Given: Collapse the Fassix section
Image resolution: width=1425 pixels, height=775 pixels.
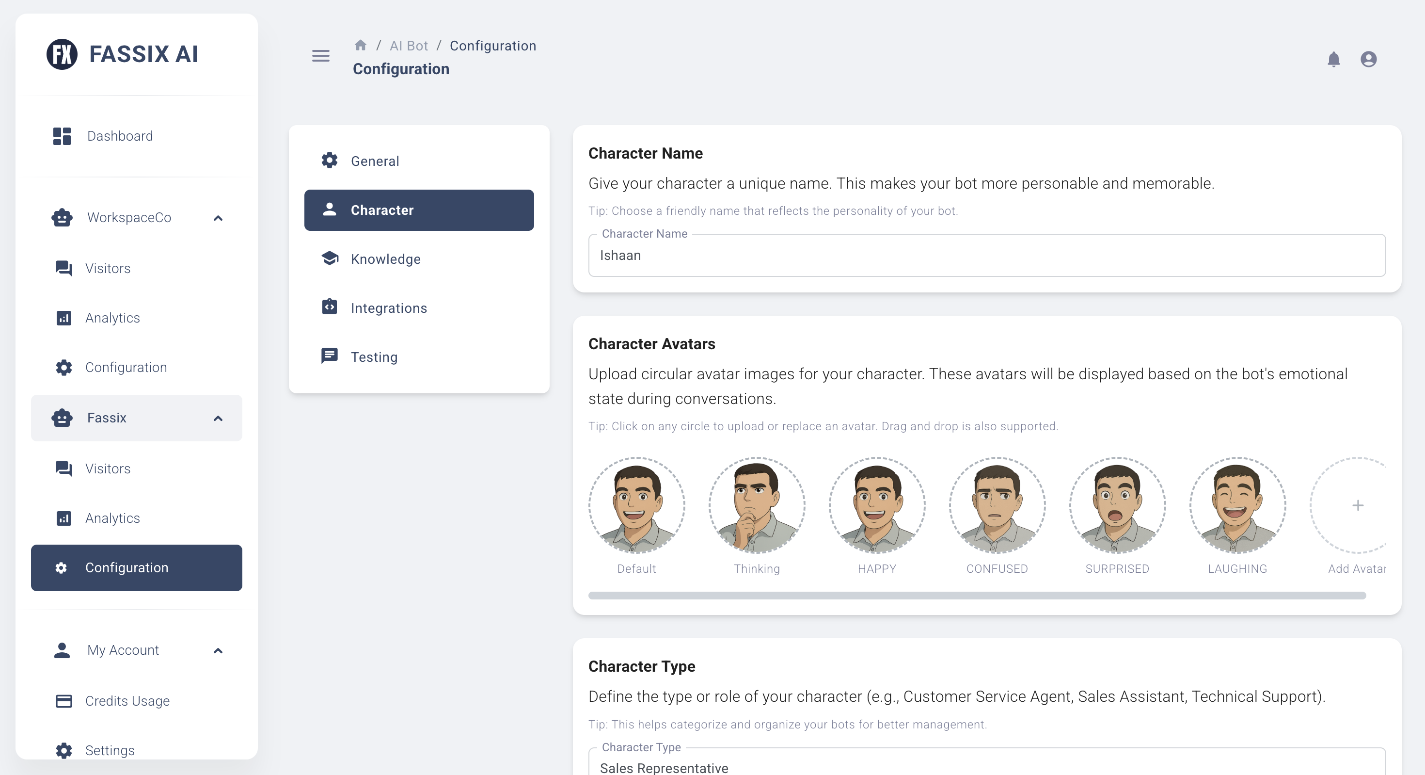Looking at the screenshot, I should pyautogui.click(x=218, y=419).
